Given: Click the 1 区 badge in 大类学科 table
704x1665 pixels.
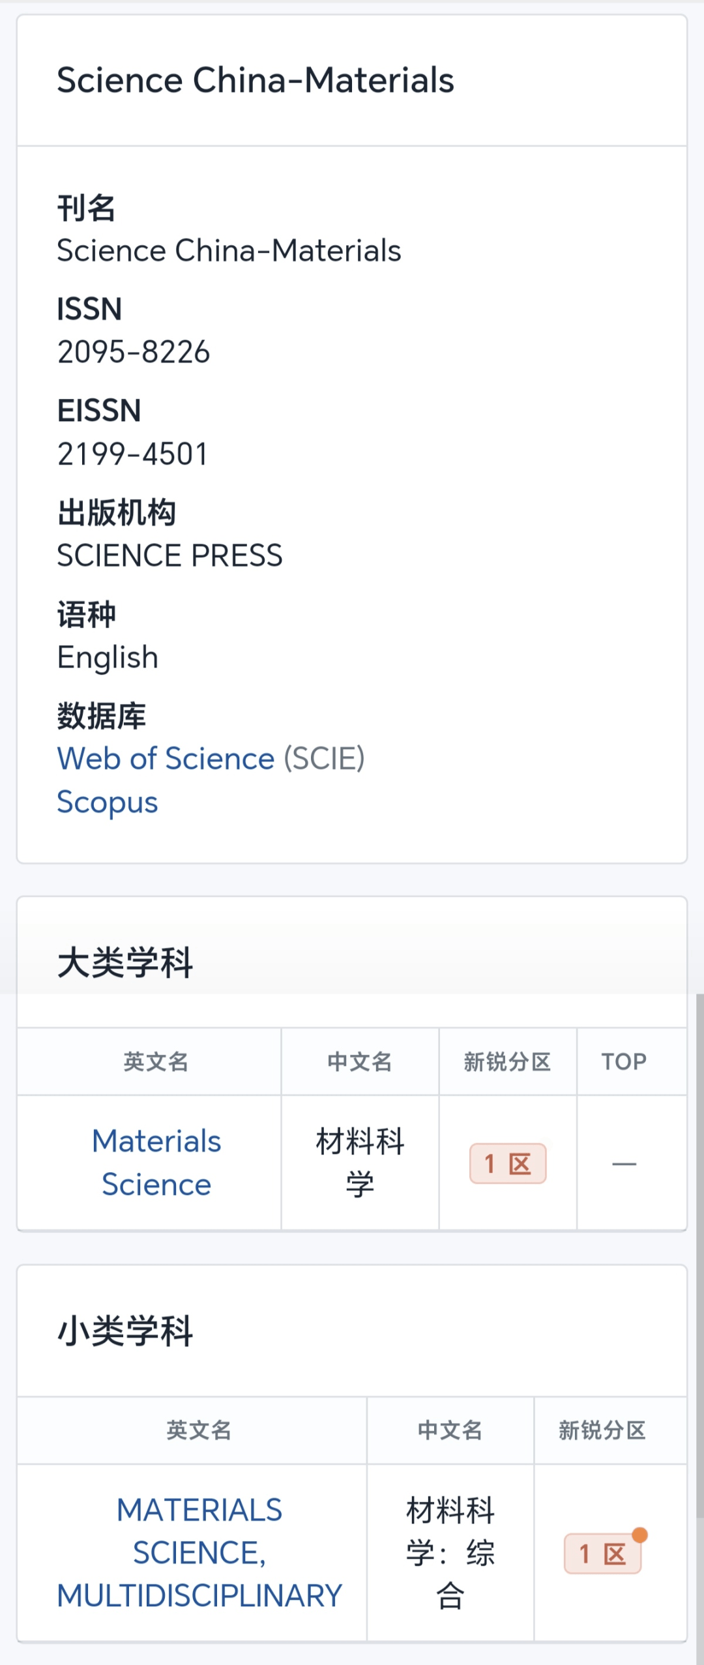Looking at the screenshot, I should coord(508,1164).
